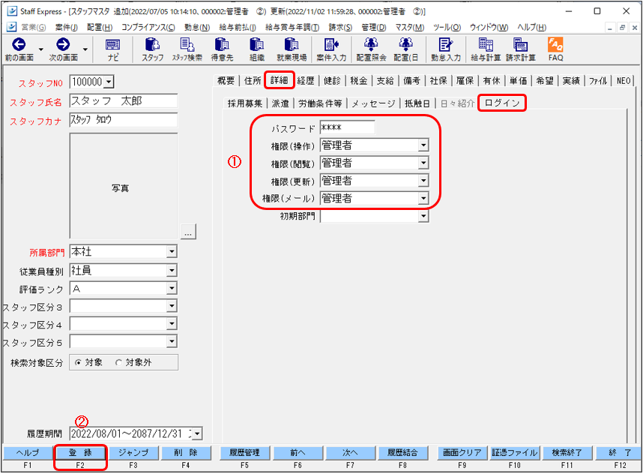This screenshot has width=643, height=474.
Task: Click the スタッフ氏名 field
Action: pyautogui.click(x=124, y=101)
